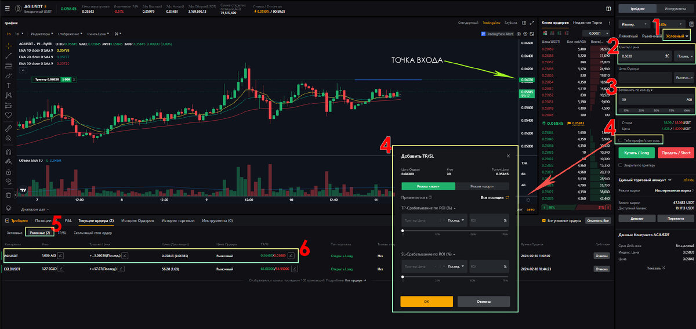Image resolution: width=696 pixels, height=329 pixels.
Task: Click the Перевести button
Action: [675, 218]
